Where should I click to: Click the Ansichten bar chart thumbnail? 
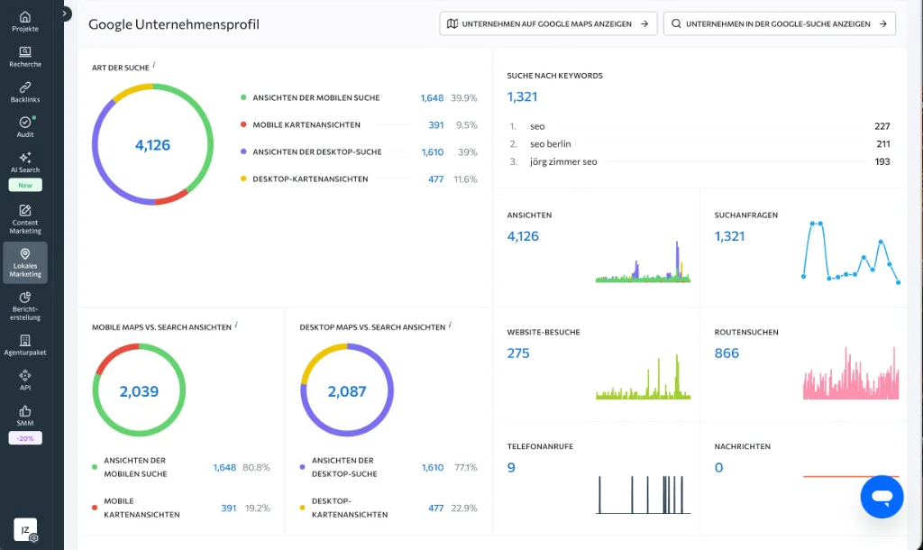(643, 261)
